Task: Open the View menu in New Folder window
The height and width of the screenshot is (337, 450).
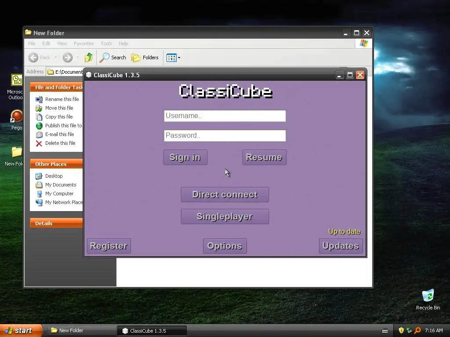Action: tap(62, 43)
